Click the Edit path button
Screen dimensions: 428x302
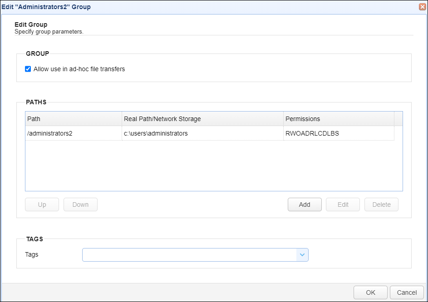[343, 205]
